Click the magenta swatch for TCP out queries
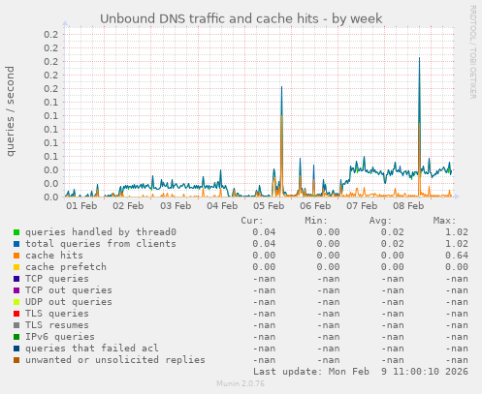 pos(16,290)
